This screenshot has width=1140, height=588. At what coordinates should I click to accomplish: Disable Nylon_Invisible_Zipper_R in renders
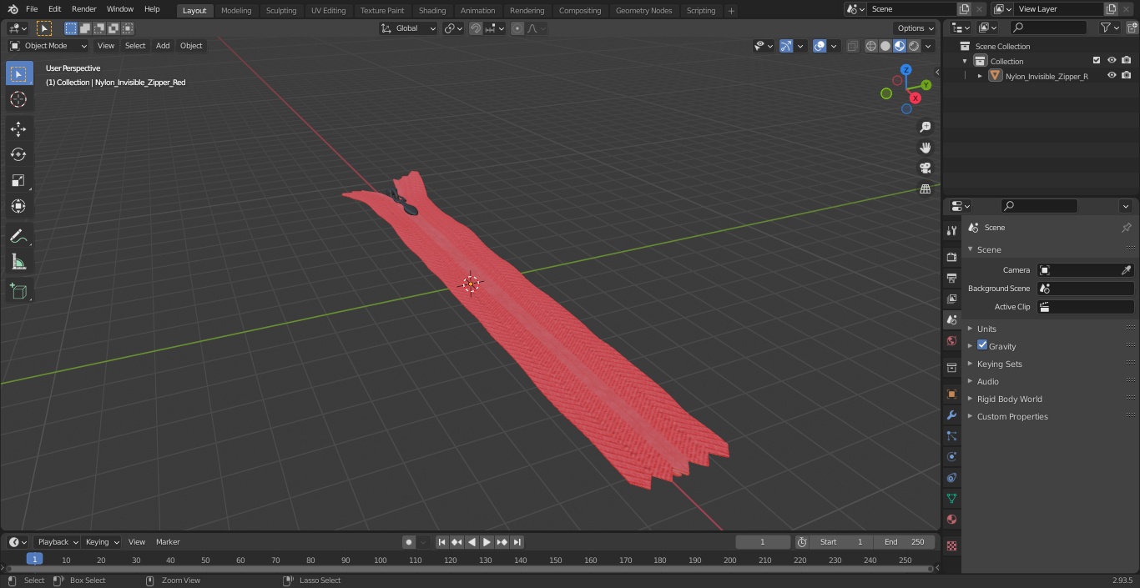coord(1127,75)
